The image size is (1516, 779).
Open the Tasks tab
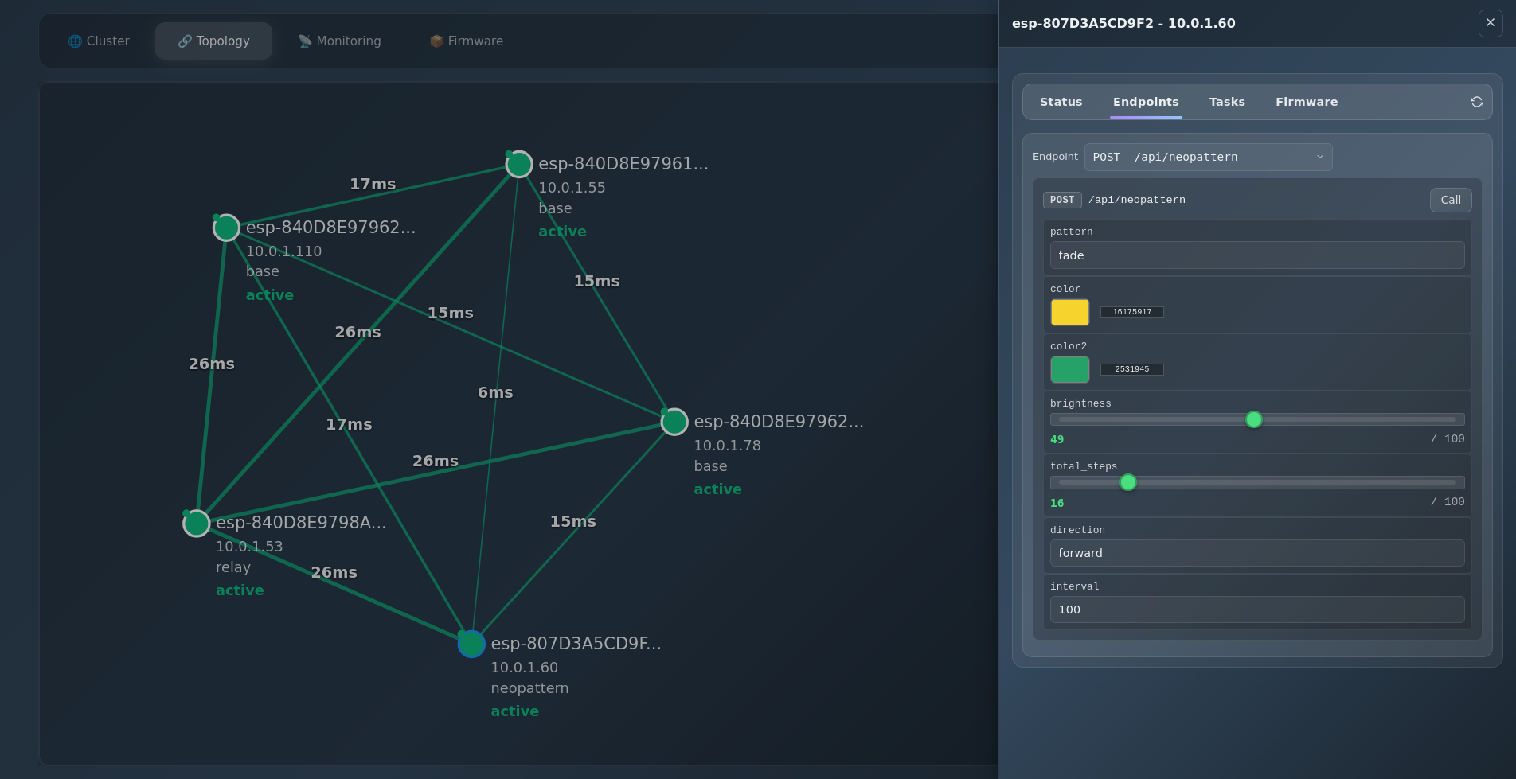[x=1226, y=102]
